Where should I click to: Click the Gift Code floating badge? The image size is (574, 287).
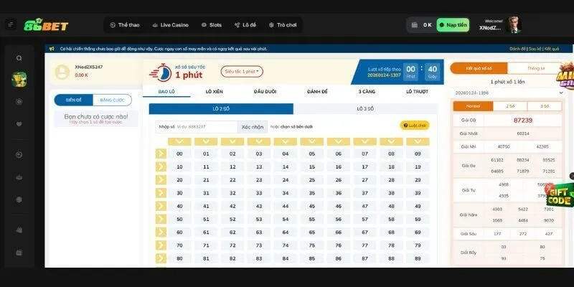tap(559, 192)
